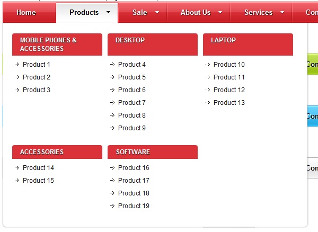Open the About Us menu
This screenshot has width=318, height=232.
click(x=195, y=12)
